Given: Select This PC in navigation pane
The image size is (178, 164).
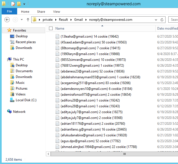Looking at the screenshot, I should (x=19, y=59).
